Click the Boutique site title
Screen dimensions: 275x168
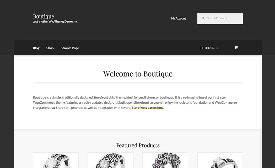44,16
